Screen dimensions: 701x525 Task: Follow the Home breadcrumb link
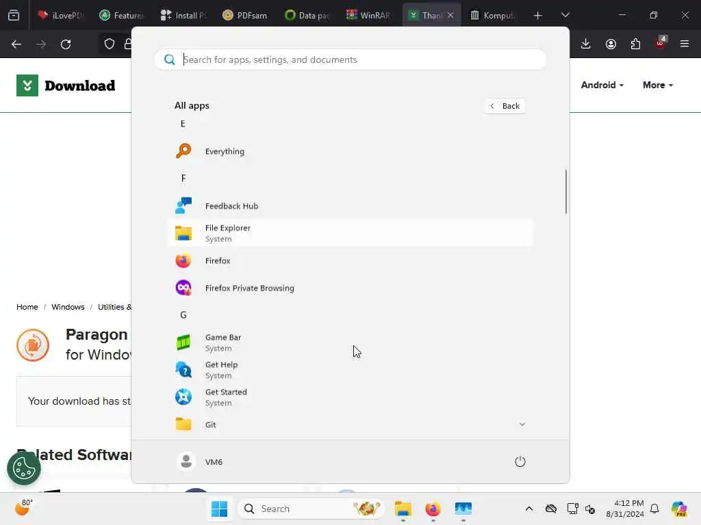coord(27,307)
